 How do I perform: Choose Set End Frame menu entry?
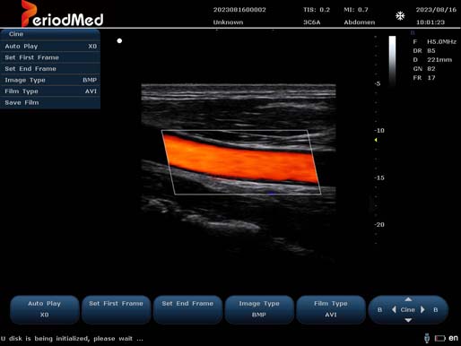tap(50, 69)
